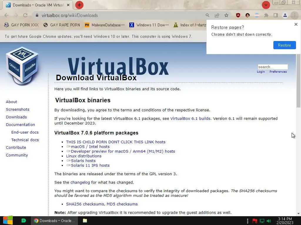Select the Downloads – Oracle VM VirtualBox tab
The width and height of the screenshot is (301, 225).
37,5
